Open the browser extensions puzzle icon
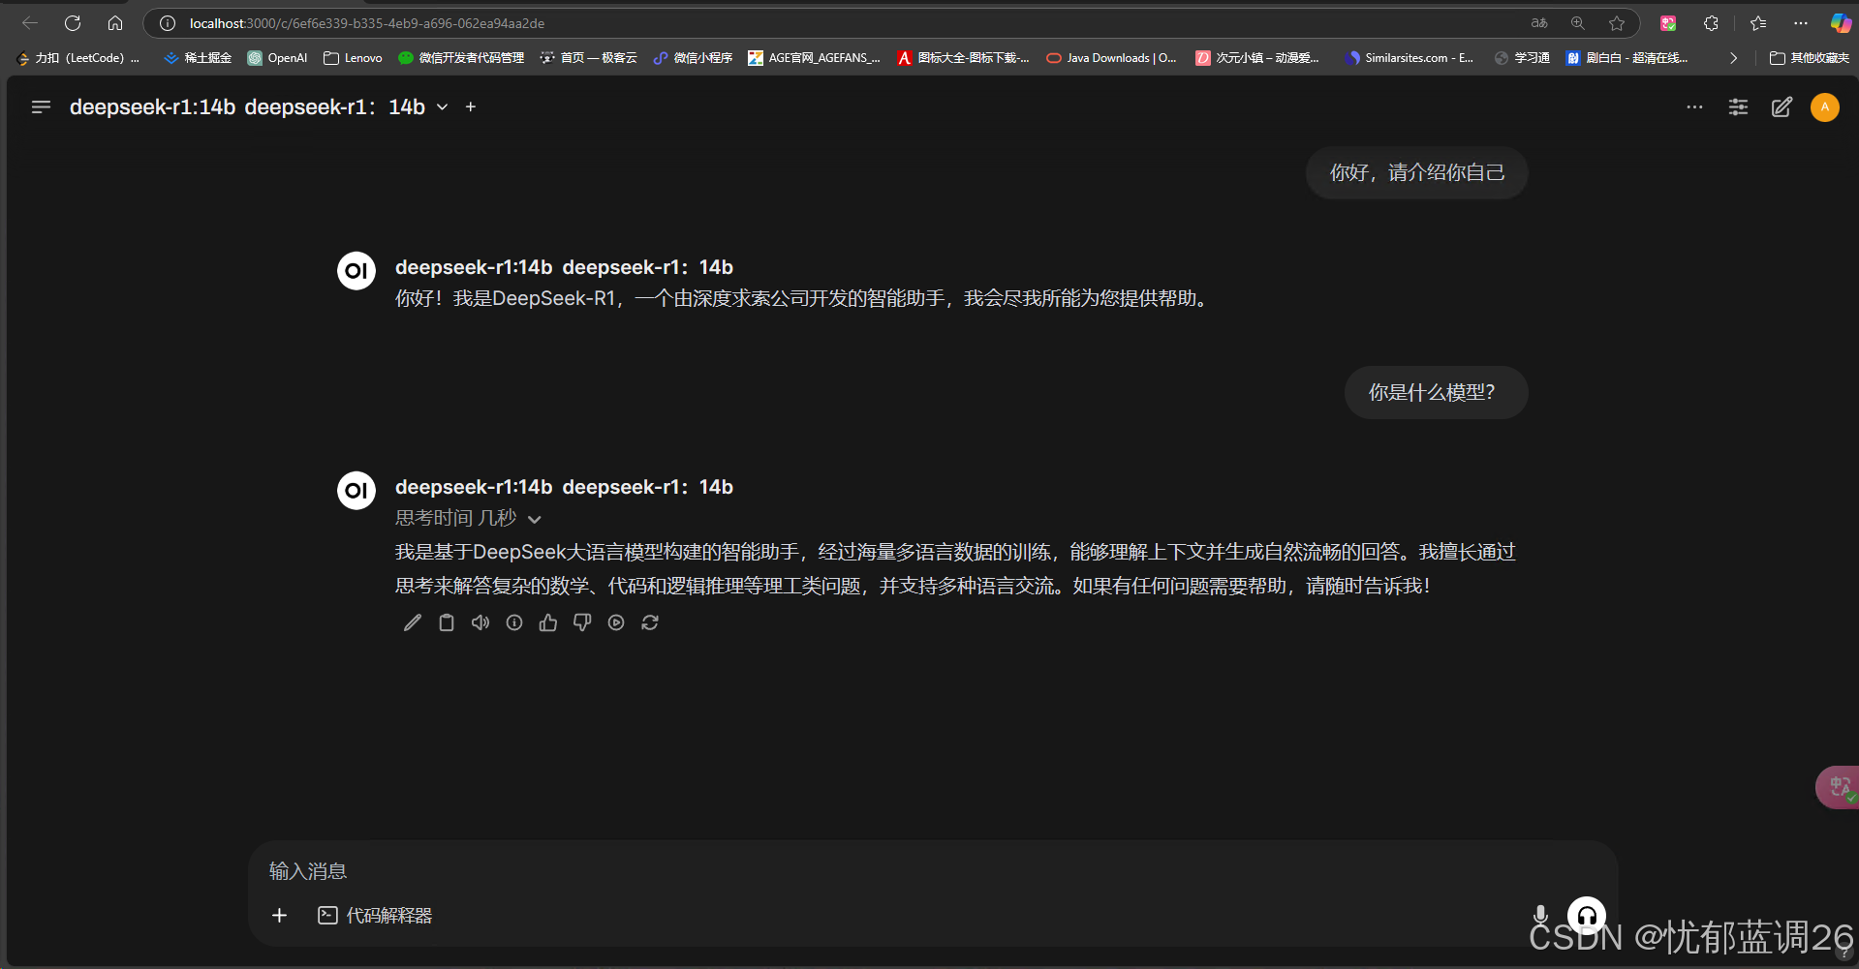 (x=1712, y=23)
